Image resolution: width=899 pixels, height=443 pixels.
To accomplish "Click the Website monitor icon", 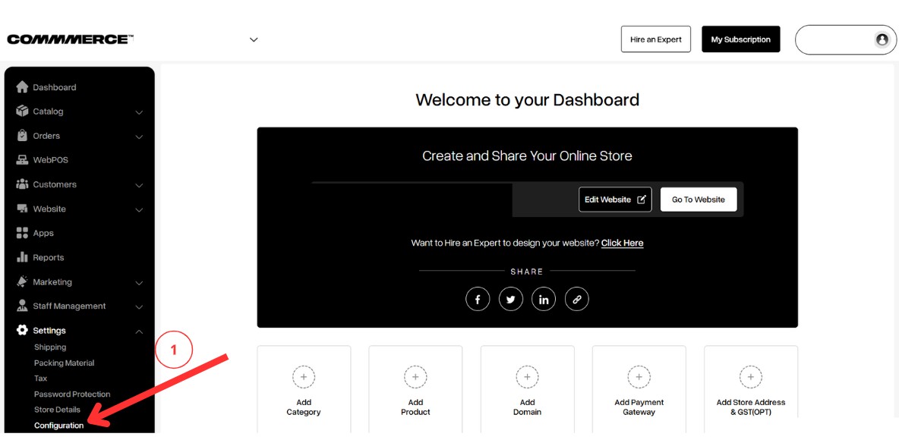I will click(x=22, y=209).
